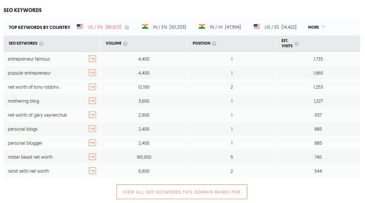Click the 'ramit sethi net worth' keyword
The width and height of the screenshot is (365, 203).
tap(28, 171)
